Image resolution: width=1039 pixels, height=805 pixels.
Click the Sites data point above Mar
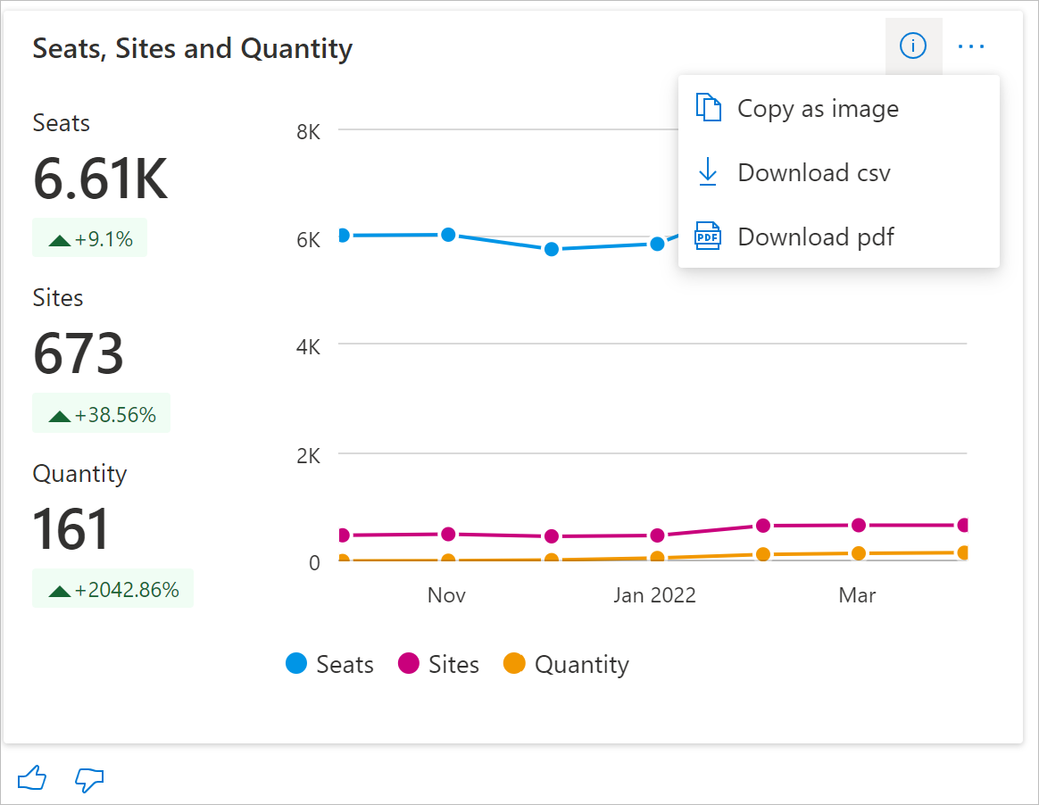(859, 525)
